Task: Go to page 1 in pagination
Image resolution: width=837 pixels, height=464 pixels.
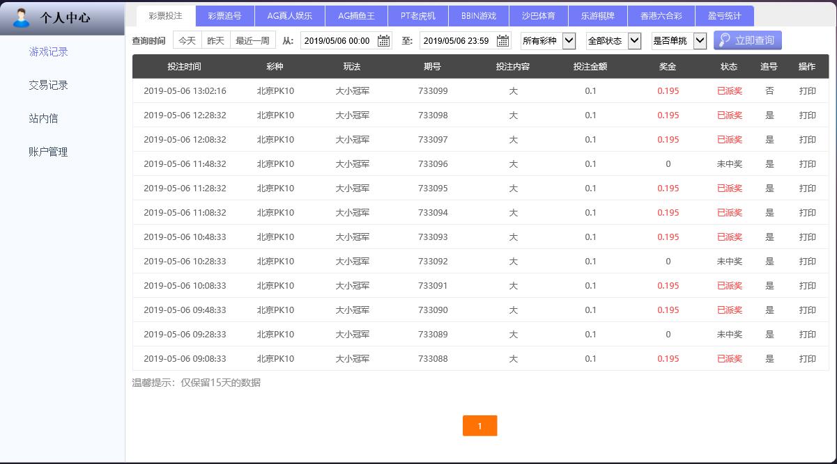Action: pos(479,426)
